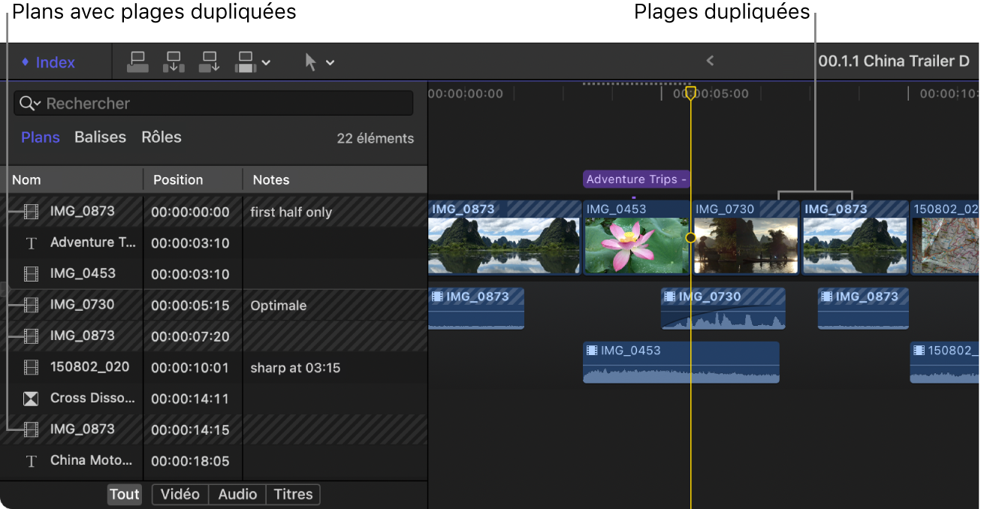Open the Overwrite tool dropdown chevron
The image size is (981, 509).
(267, 62)
